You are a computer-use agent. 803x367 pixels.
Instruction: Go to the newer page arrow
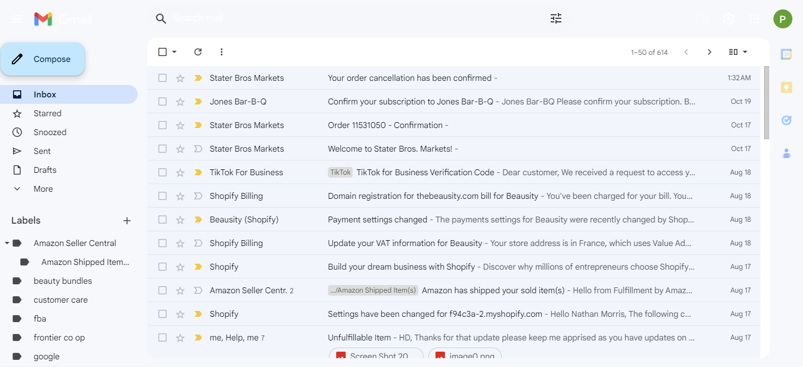point(686,52)
